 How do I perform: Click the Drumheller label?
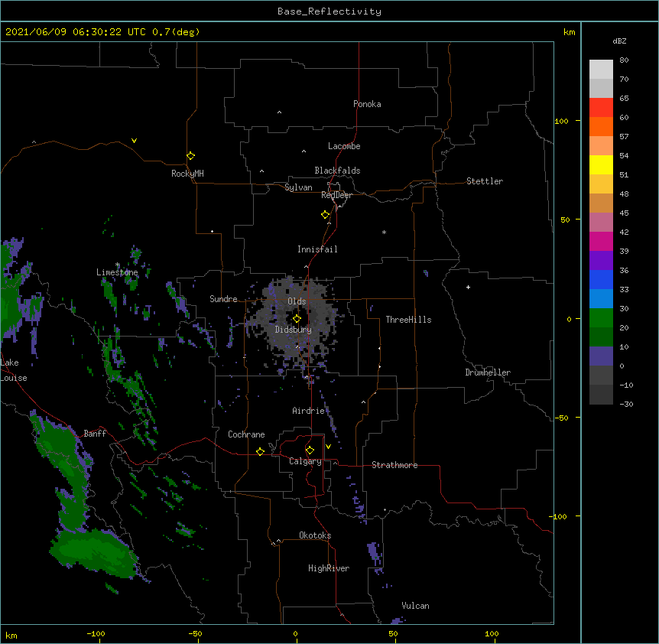click(x=488, y=372)
